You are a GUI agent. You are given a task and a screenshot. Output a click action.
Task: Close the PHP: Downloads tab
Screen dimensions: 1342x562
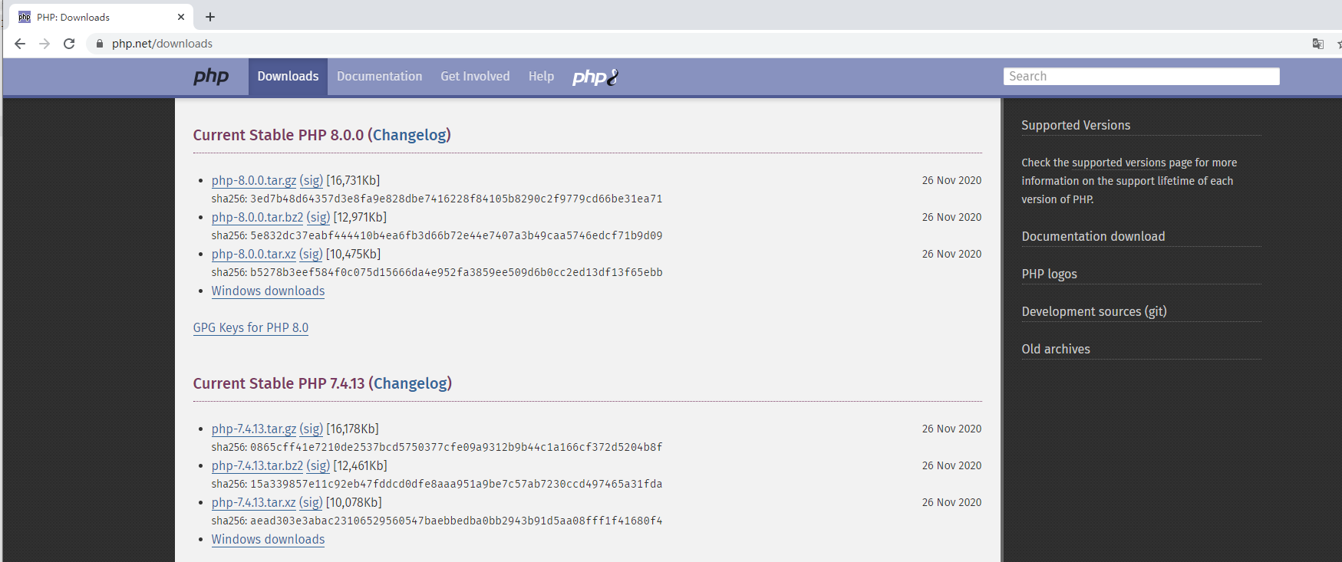click(x=181, y=17)
